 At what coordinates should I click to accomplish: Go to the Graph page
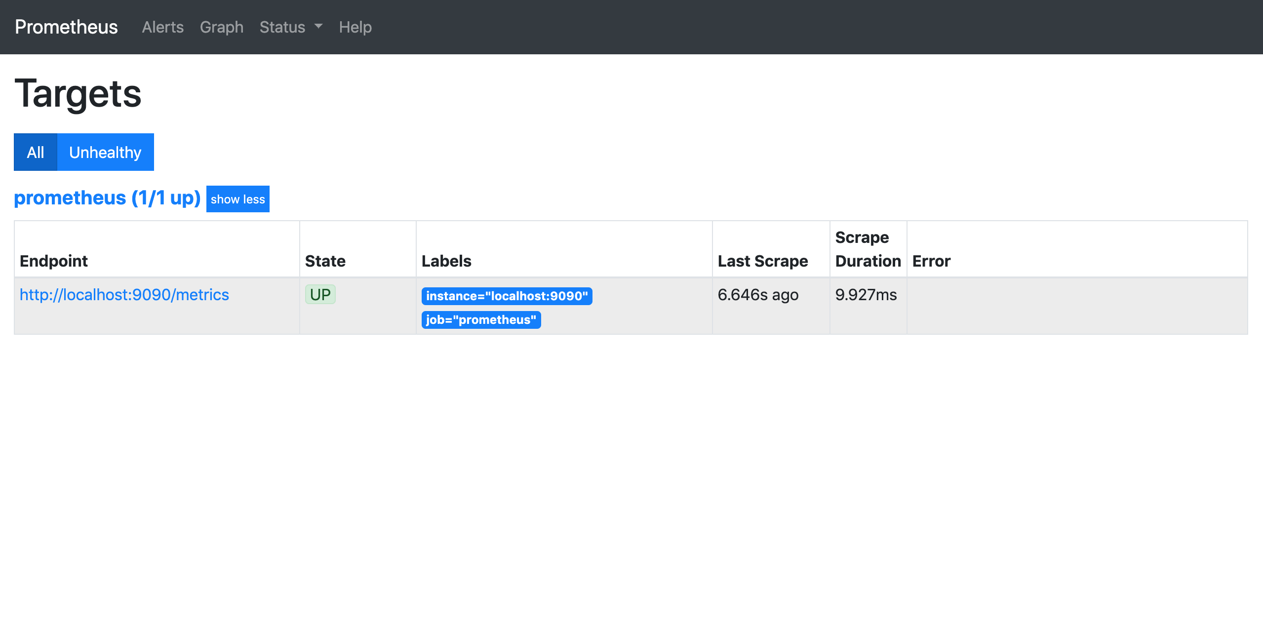tap(221, 27)
